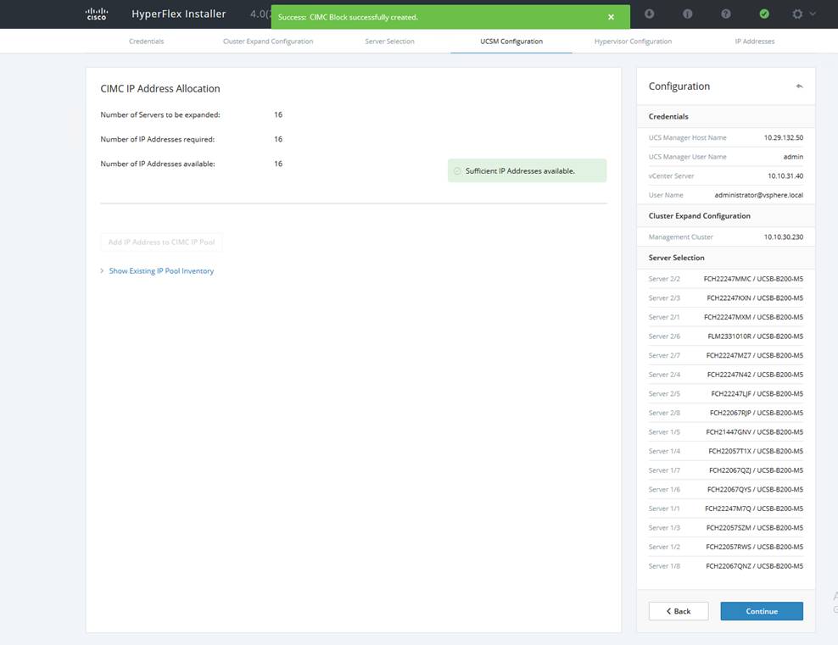Select the Server 1/7 FCH22067QZJ row
Viewport: 838px width, 645px height.
[x=726, y=470]
